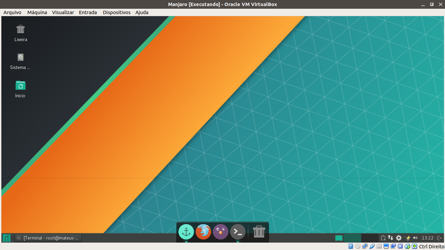Open the Máquina menu
The height and width of the screenshot is (250, 445).
tap(37, 12)
